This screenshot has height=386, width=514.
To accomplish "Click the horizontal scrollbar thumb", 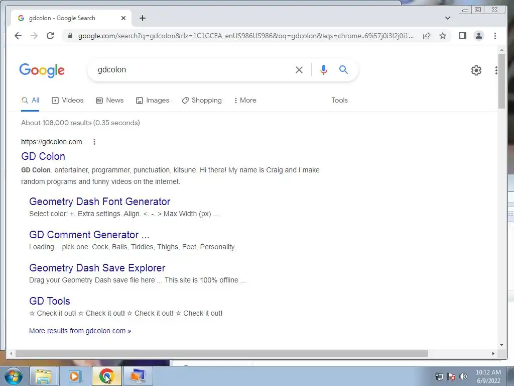I will (x=221, y=353).
